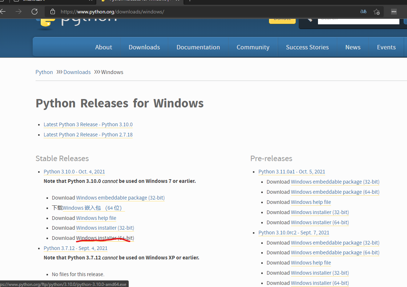This screenshot has width=407, height=287.
Task: Add page to favorites star icon
Action: coord(376,12)
